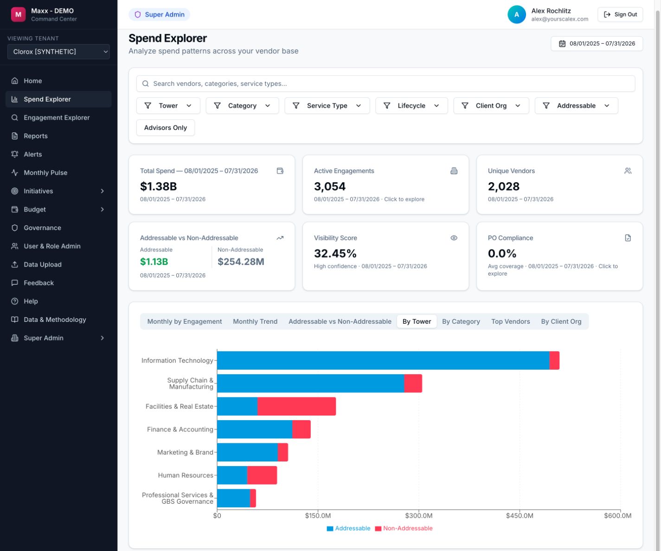
Task: Expand the Budget sidebar menu
Action: pyautogui.click(x=58, y=210)
